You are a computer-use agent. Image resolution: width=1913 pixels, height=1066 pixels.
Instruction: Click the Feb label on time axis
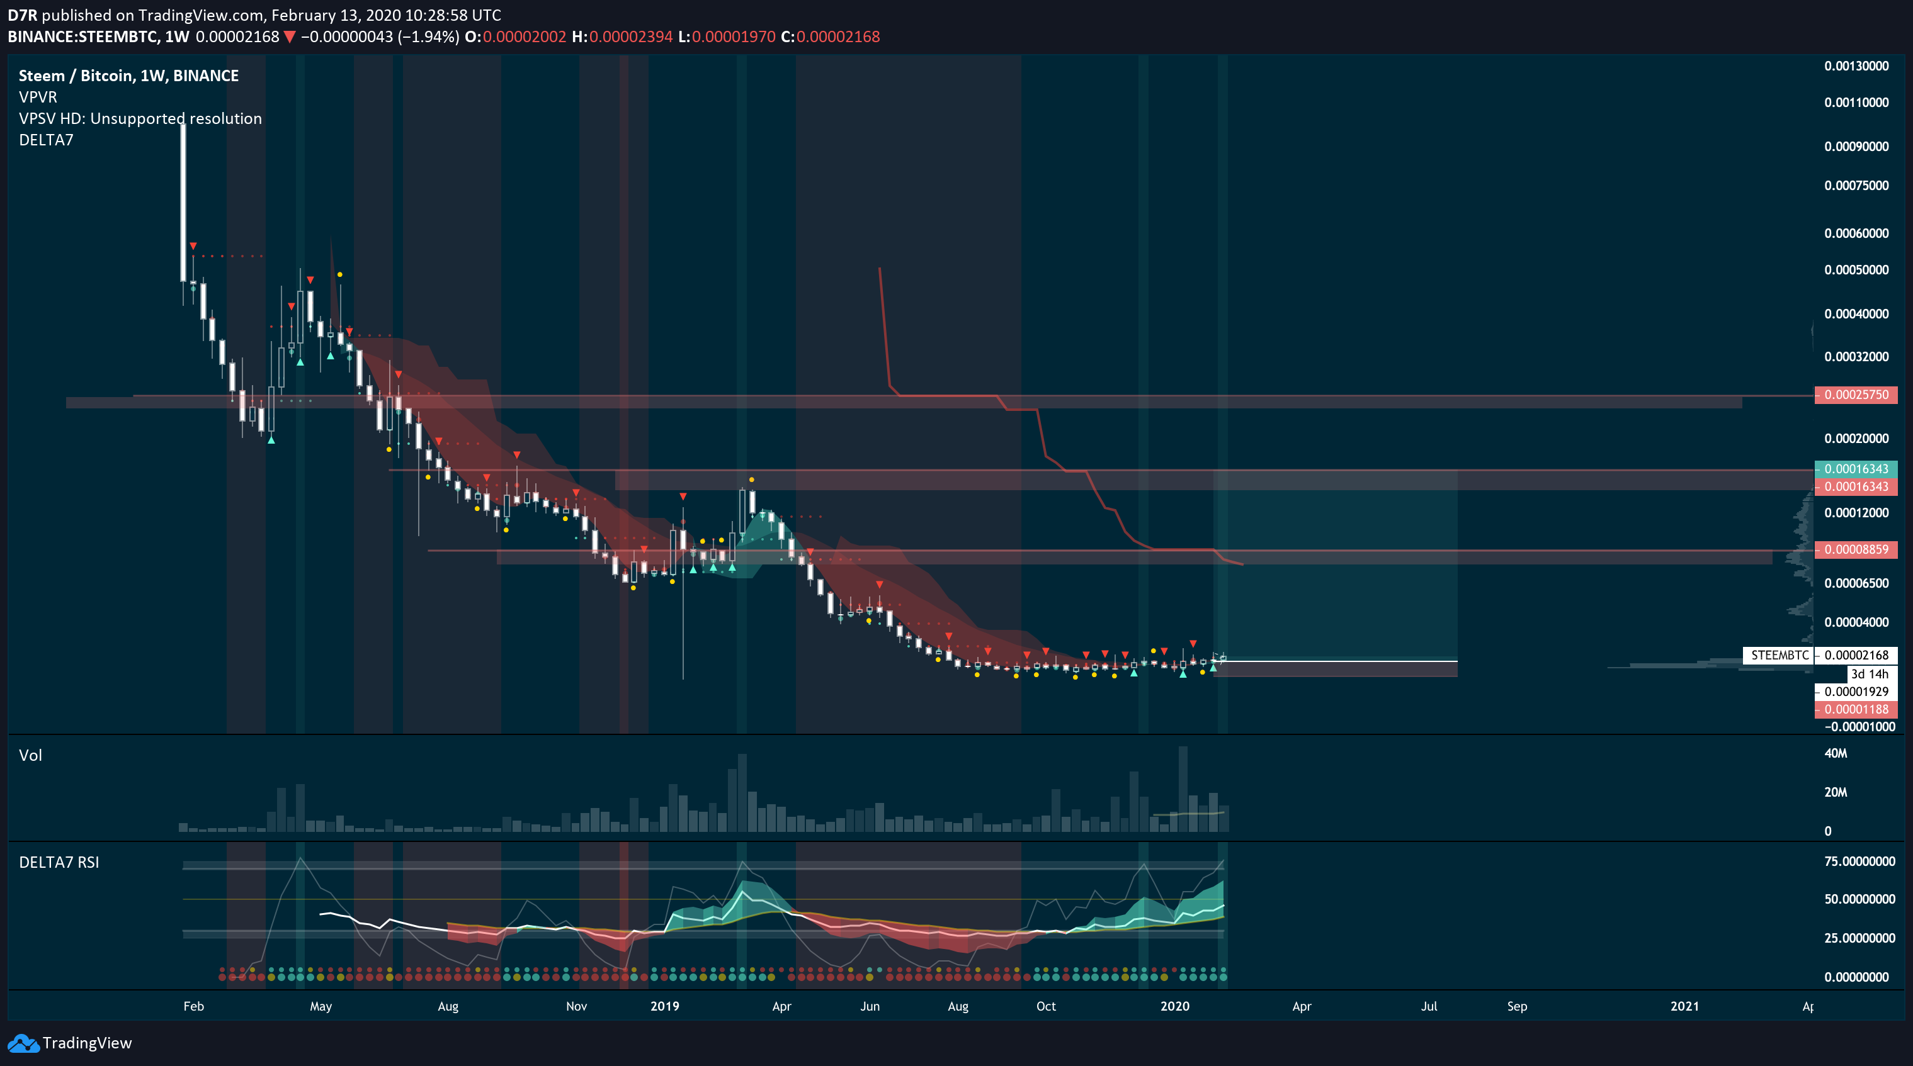click(x=194, y=1007)
